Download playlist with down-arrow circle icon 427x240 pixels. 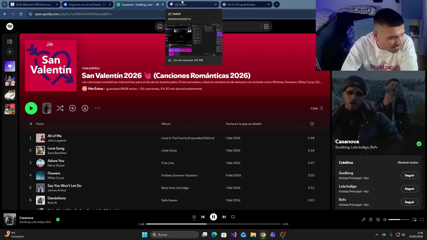pos(85,108)
